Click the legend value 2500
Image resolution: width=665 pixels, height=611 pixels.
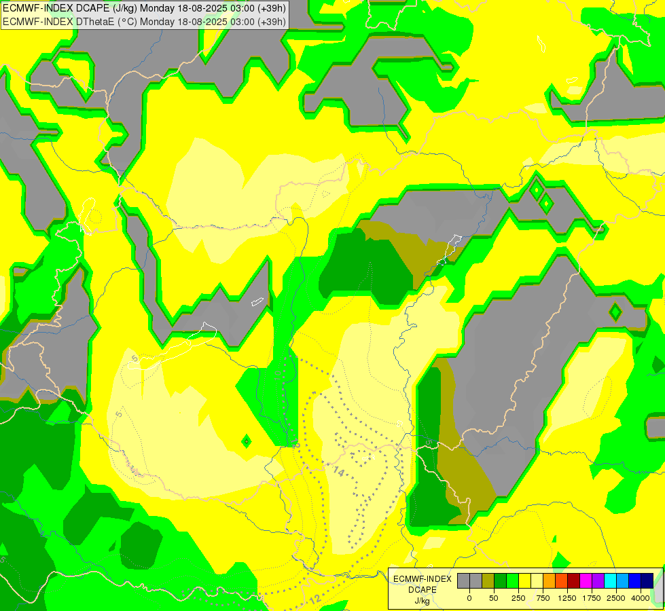pyautogui.click(x=616, y=598)
